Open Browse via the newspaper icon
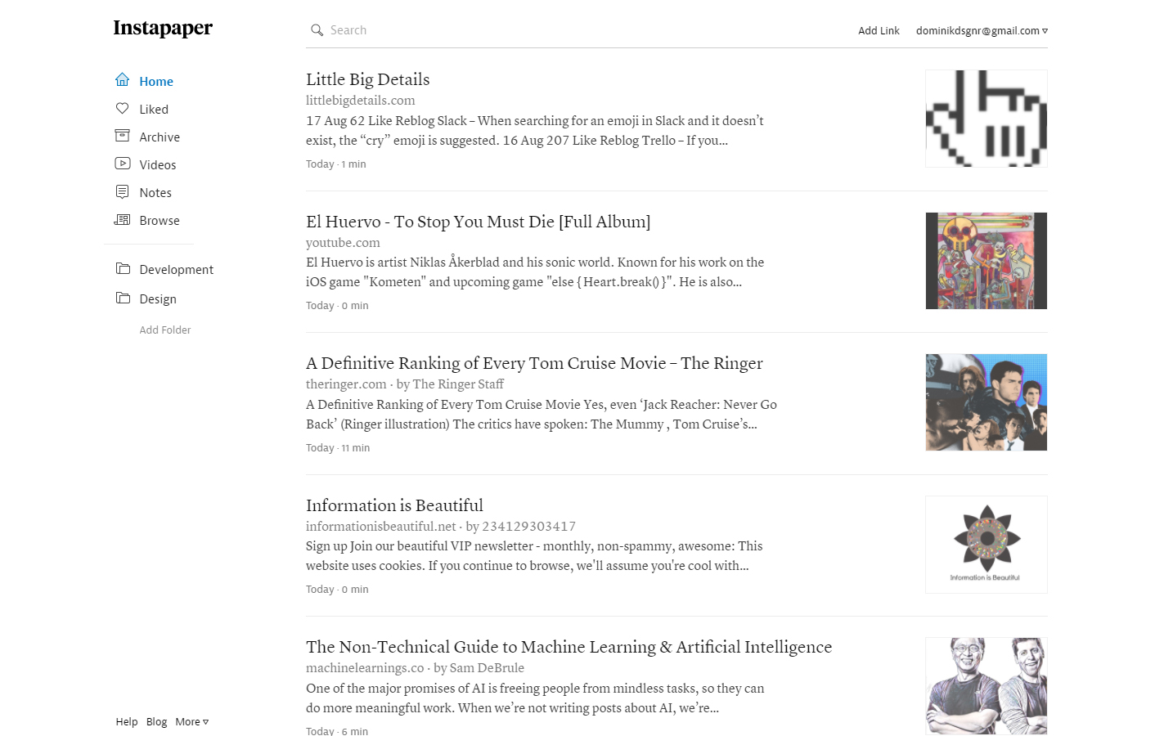 point(122,219)
